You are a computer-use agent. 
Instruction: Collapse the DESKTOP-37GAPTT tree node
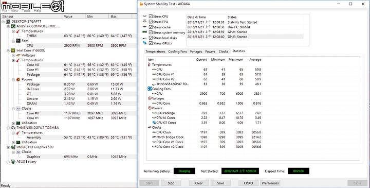(3, 22)
